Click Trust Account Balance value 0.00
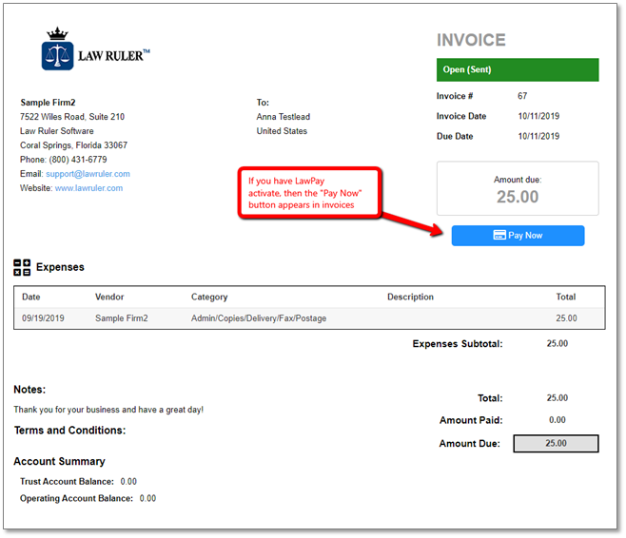 coord(128,482)
